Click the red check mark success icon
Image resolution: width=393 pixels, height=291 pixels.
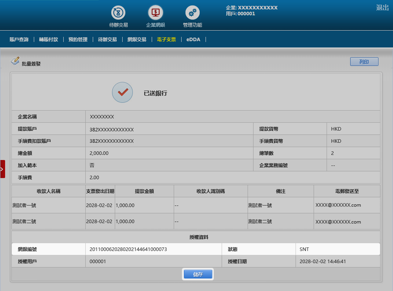(x=122, y=93)
